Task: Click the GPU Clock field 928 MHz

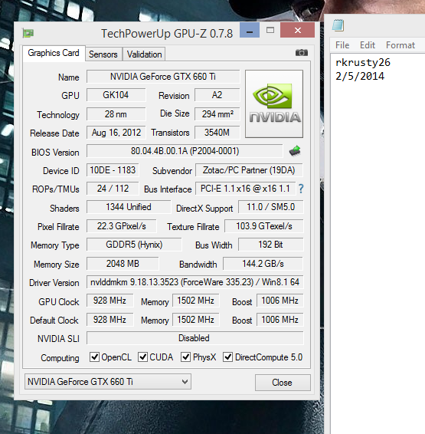Action: (x=110, y=301)
